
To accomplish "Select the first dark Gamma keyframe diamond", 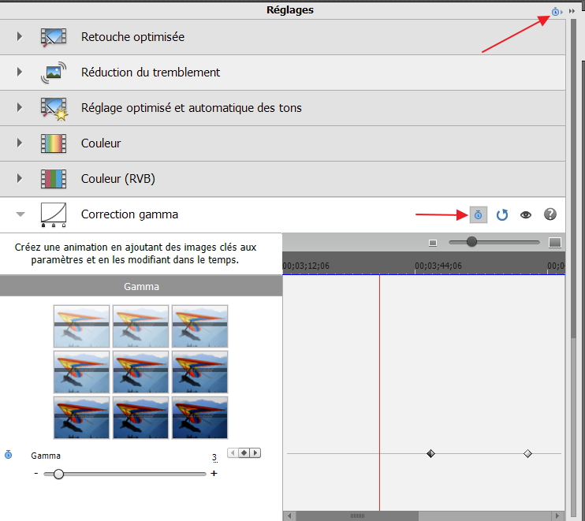I will pyautogui.click(x=431, y=453).
